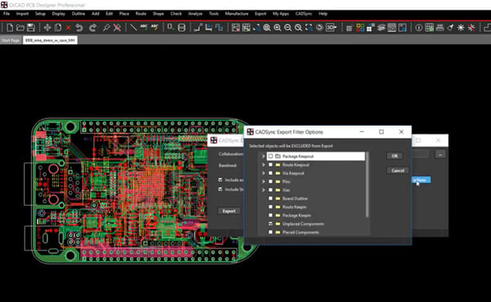The image size is (491, 302).
Task: Expand the Route Keepout tree node
Action: 264,165
